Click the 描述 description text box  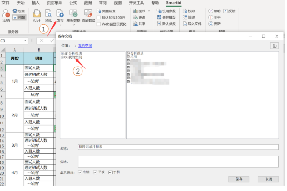(x=178, y=162)
